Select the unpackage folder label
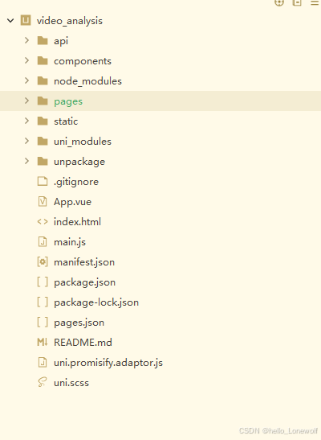The width and height of the screenshot is (321, 440). click(79, 162)
